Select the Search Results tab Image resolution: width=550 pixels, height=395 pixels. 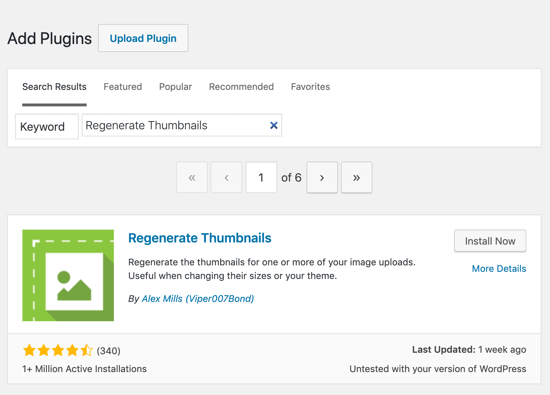[x=54, y=87]
